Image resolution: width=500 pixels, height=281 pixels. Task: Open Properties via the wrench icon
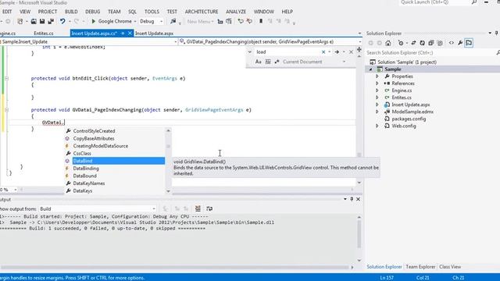point(460,43)
